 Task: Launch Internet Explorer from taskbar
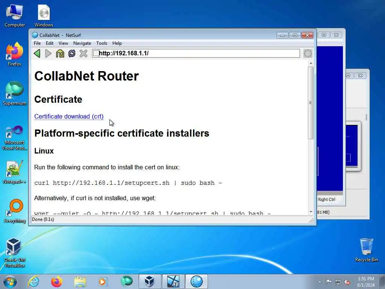(33, 281)
